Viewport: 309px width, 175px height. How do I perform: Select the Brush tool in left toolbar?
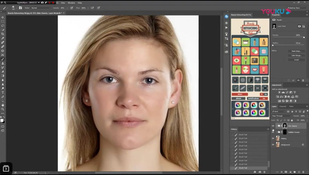click(x=3, y=59)
